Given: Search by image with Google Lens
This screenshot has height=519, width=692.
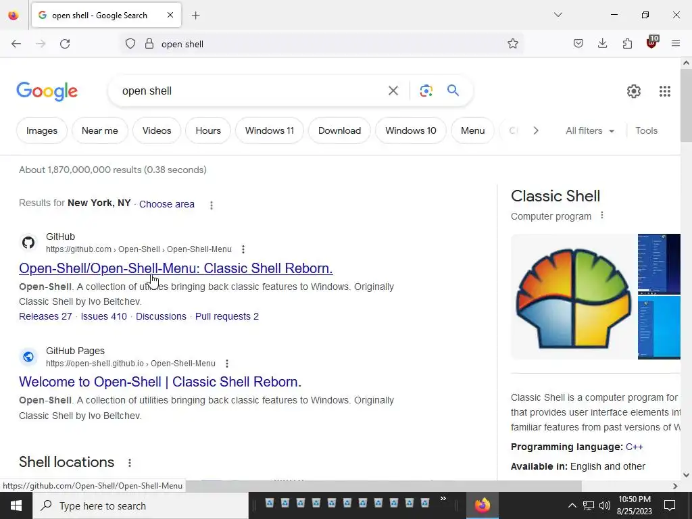Looking at the screenshot, I should point(426,91).
